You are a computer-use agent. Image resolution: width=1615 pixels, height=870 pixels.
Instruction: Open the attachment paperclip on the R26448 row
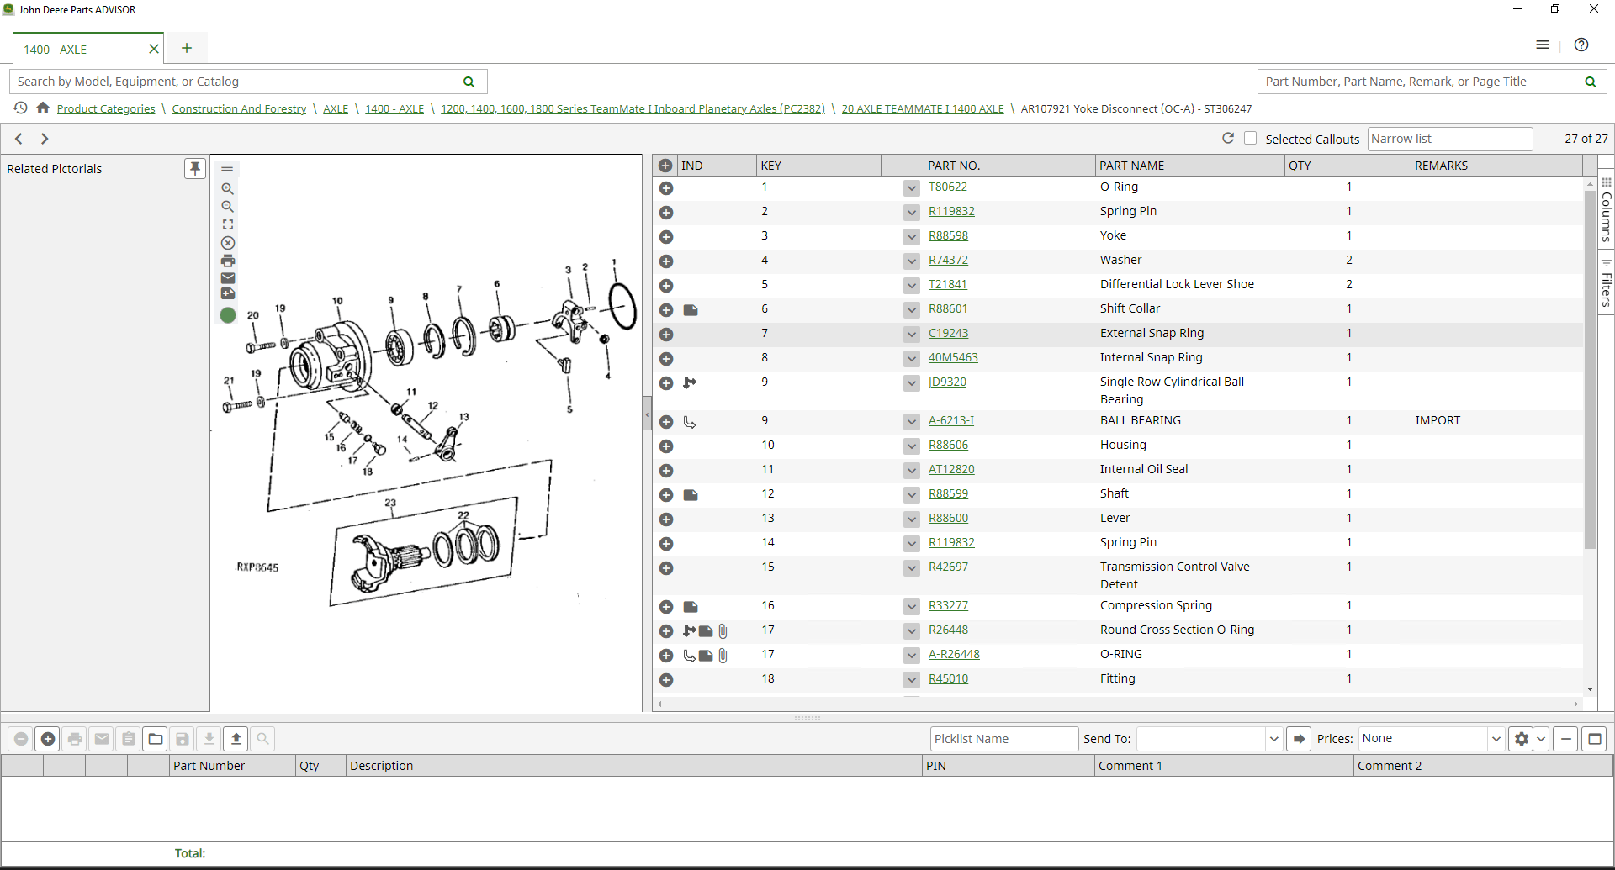[723, 630]
